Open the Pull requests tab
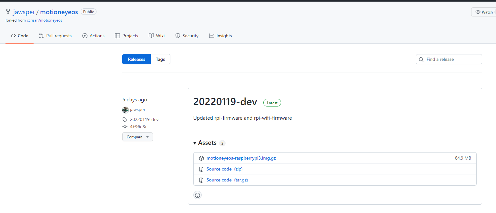This screenshot has height=213, width=496. [55, 36]
